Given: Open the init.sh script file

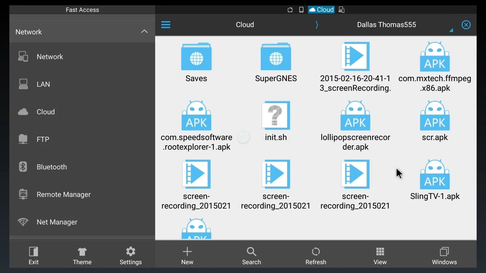Looking at the screenshot, I should pyautogui.click(x=276, y=121).
